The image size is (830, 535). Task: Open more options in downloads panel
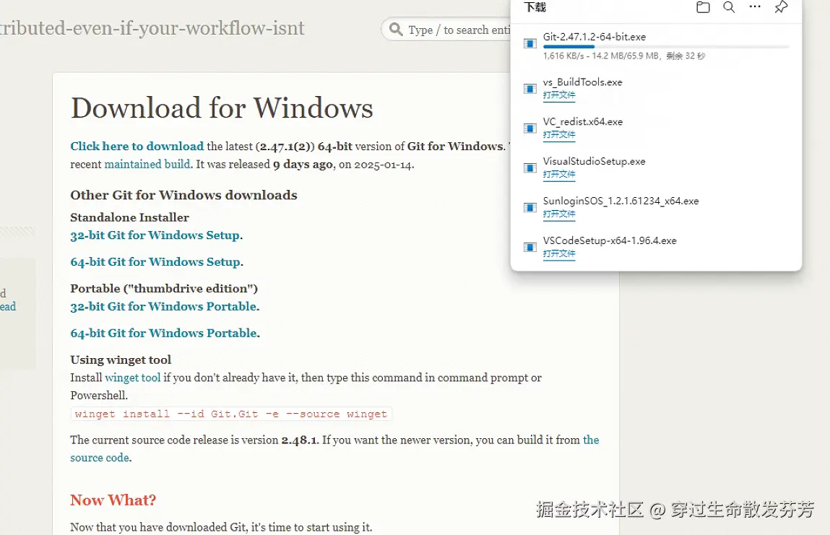click(x=755, y=7)
